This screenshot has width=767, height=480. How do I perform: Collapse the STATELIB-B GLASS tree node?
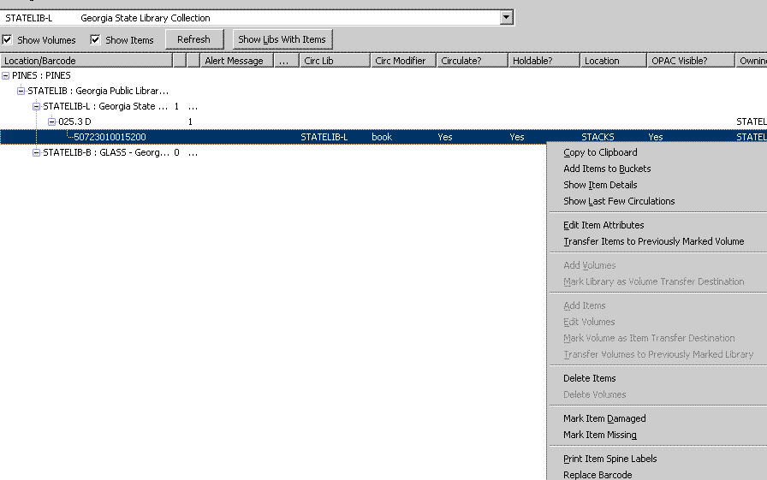(36, 153)
